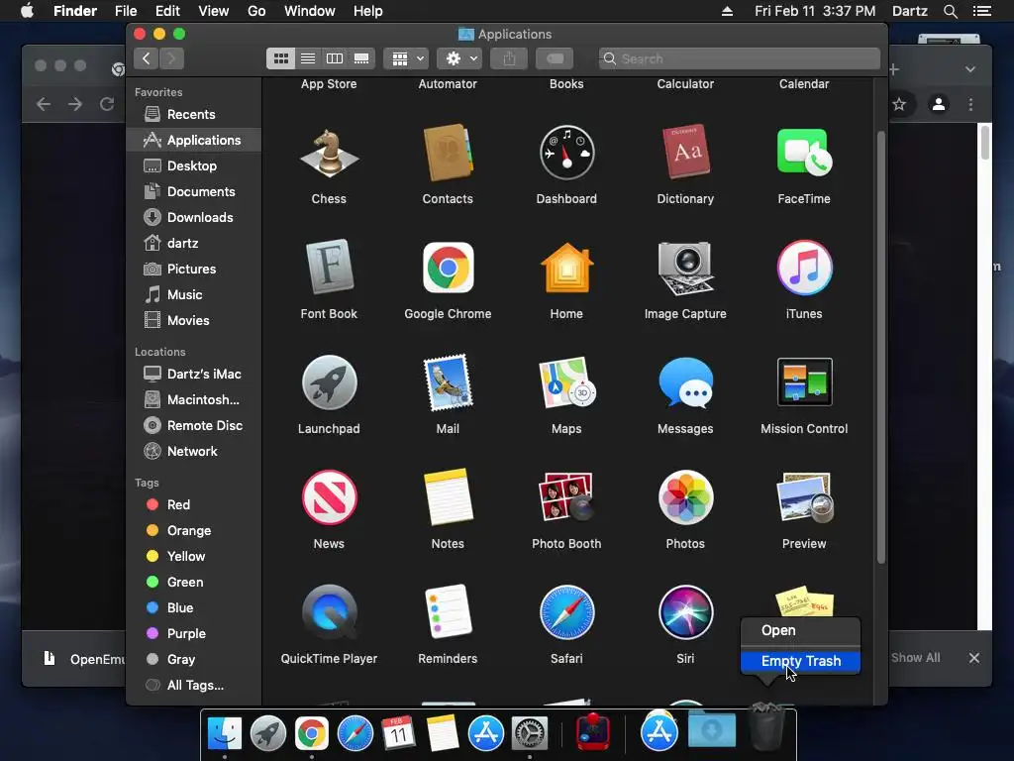The image size is (1014, 761).
Task: Open the item grouping dropdown
Action: pos(406,58)
